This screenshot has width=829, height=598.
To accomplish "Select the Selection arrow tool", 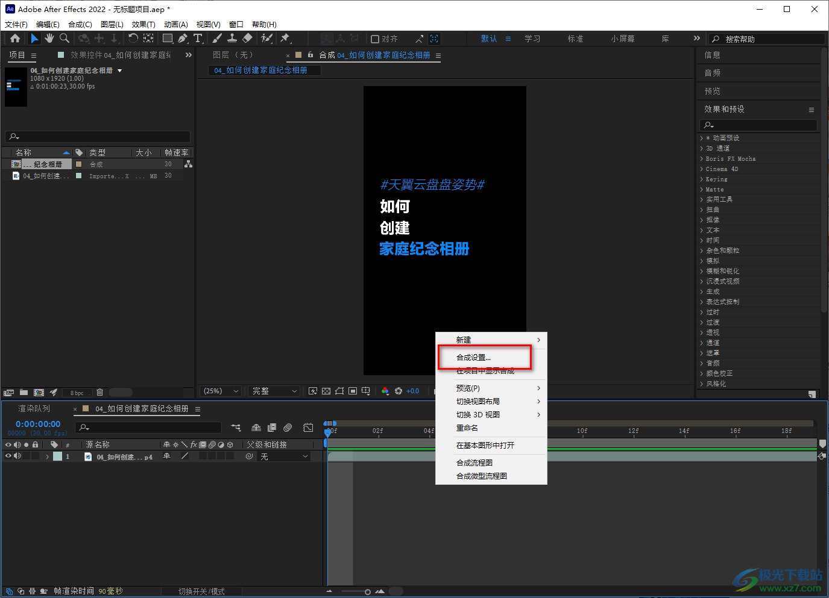I will (x=34, y=39).
